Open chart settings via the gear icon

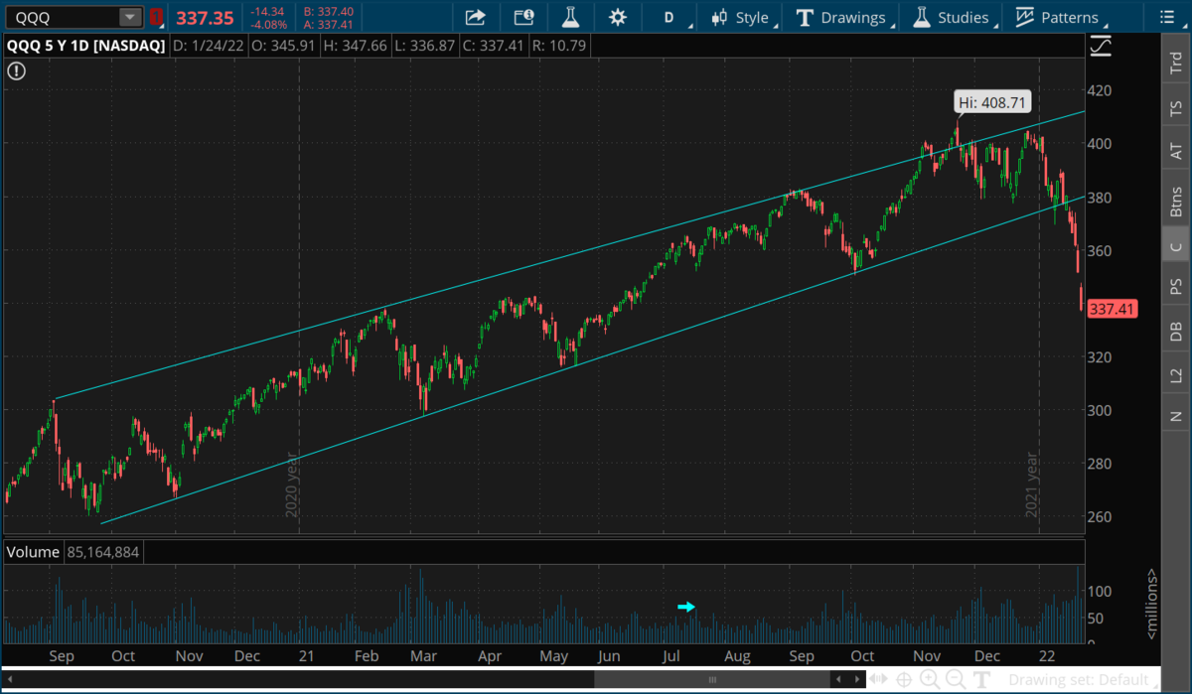[x=618, y=17]
